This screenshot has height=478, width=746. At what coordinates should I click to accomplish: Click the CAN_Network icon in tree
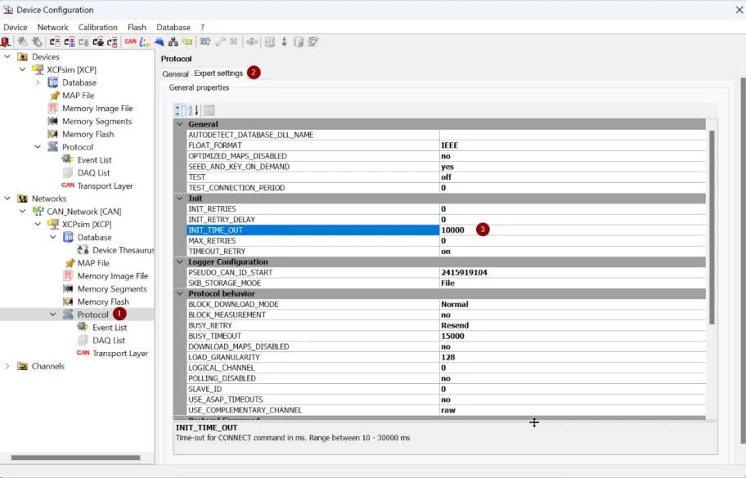point(38,212)
